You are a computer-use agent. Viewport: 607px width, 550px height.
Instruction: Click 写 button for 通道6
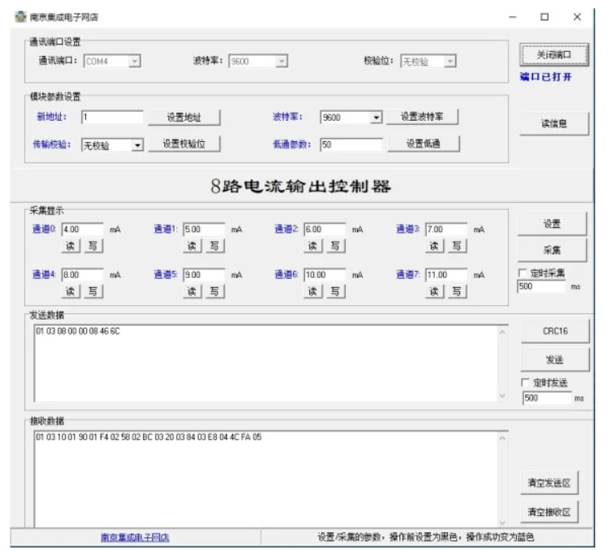pyautogui.click(x=336, y=291)
